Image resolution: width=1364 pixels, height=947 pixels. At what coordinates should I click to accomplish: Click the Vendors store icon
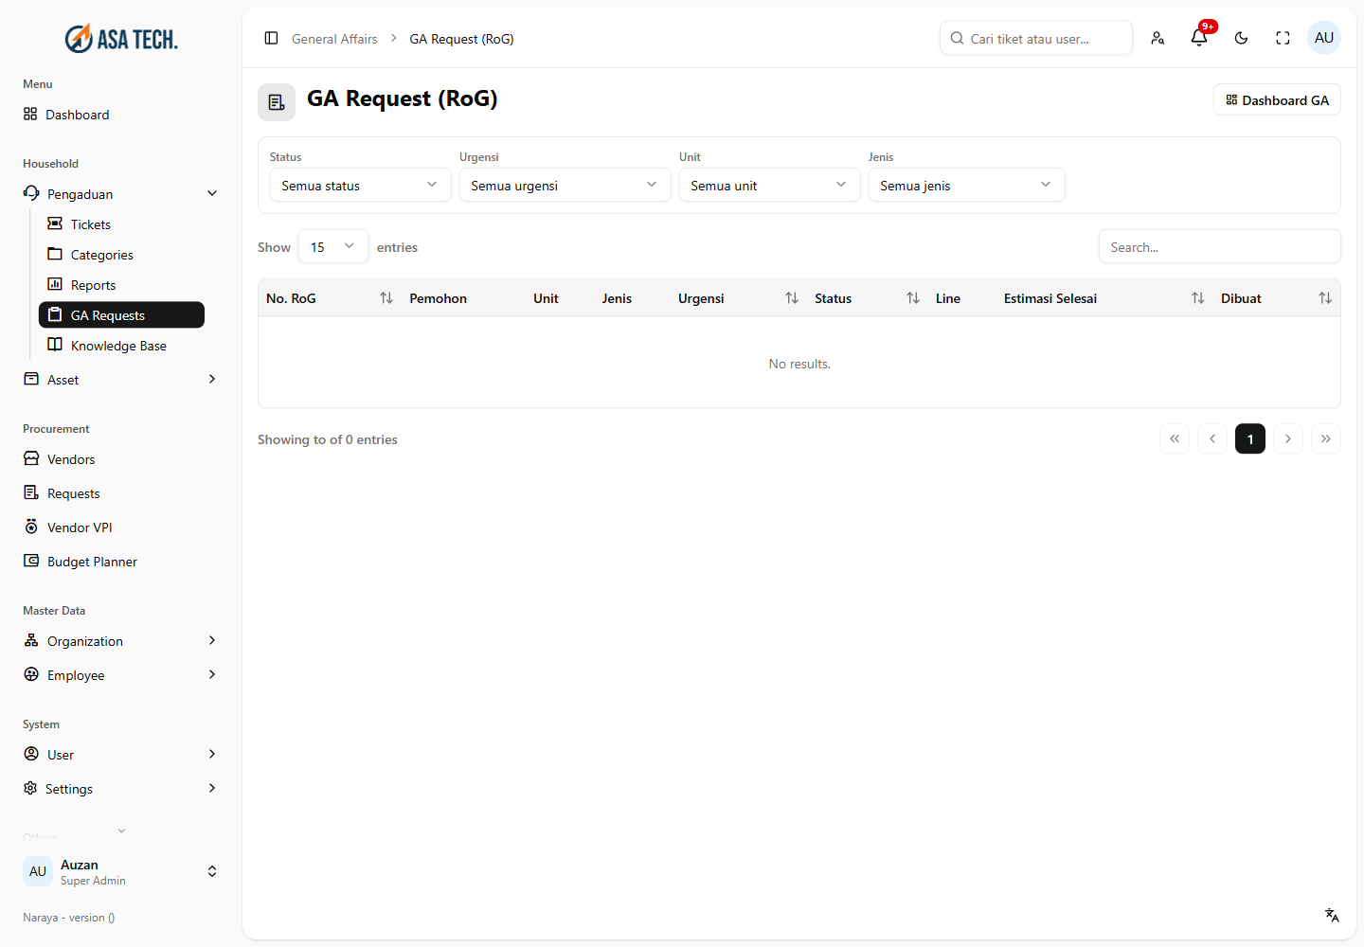pyautogui.click(x=31, y=458)
